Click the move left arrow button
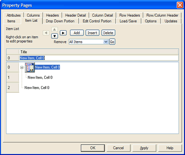Image resolution: width=185 pixels, height=155 pixels. tap(46, 33)
